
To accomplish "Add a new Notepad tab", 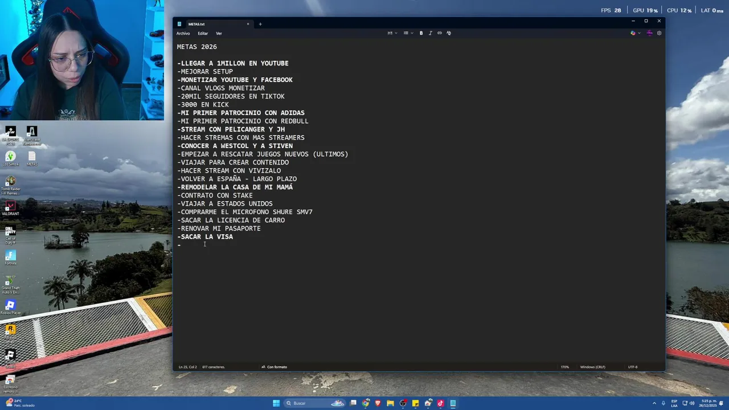I will tap(260, 24).
